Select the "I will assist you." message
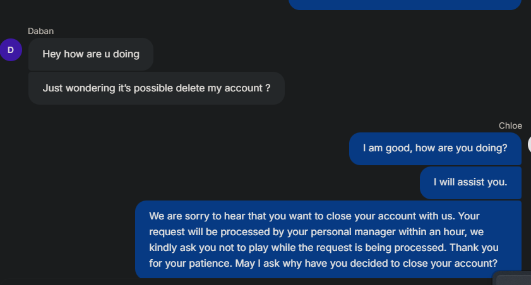Viewport: 531px width, 285px height. pyautogui.click(x=470, y=182)
